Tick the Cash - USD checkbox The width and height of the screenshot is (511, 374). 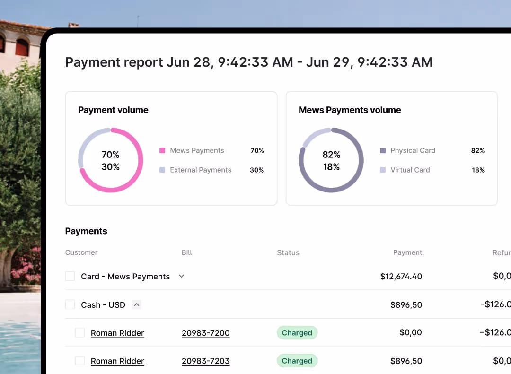[x=70, y=304]
